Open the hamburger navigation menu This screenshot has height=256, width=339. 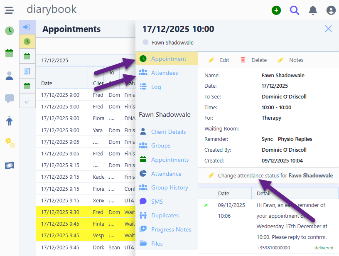(x=9, y=10)
